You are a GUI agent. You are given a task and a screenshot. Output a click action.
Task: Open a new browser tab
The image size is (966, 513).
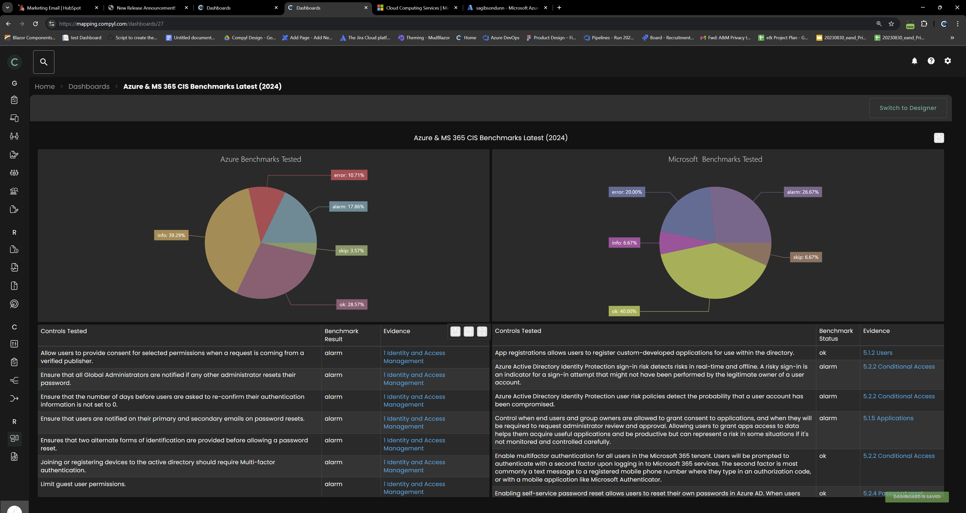click(x=559, y=8)
